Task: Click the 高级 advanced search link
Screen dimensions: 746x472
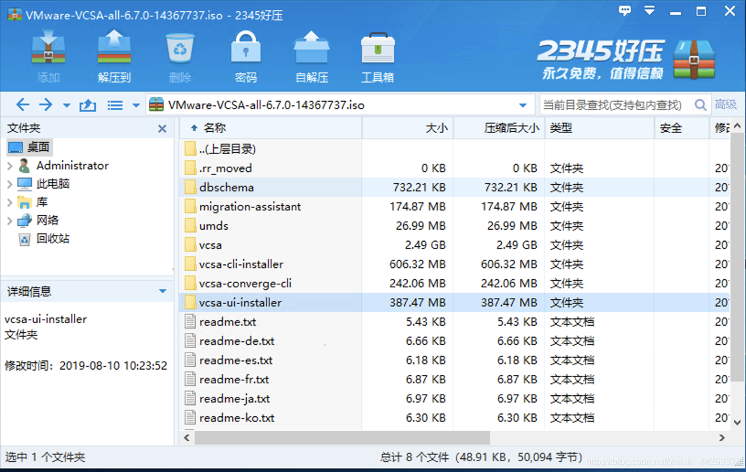Action: point(726,105)
